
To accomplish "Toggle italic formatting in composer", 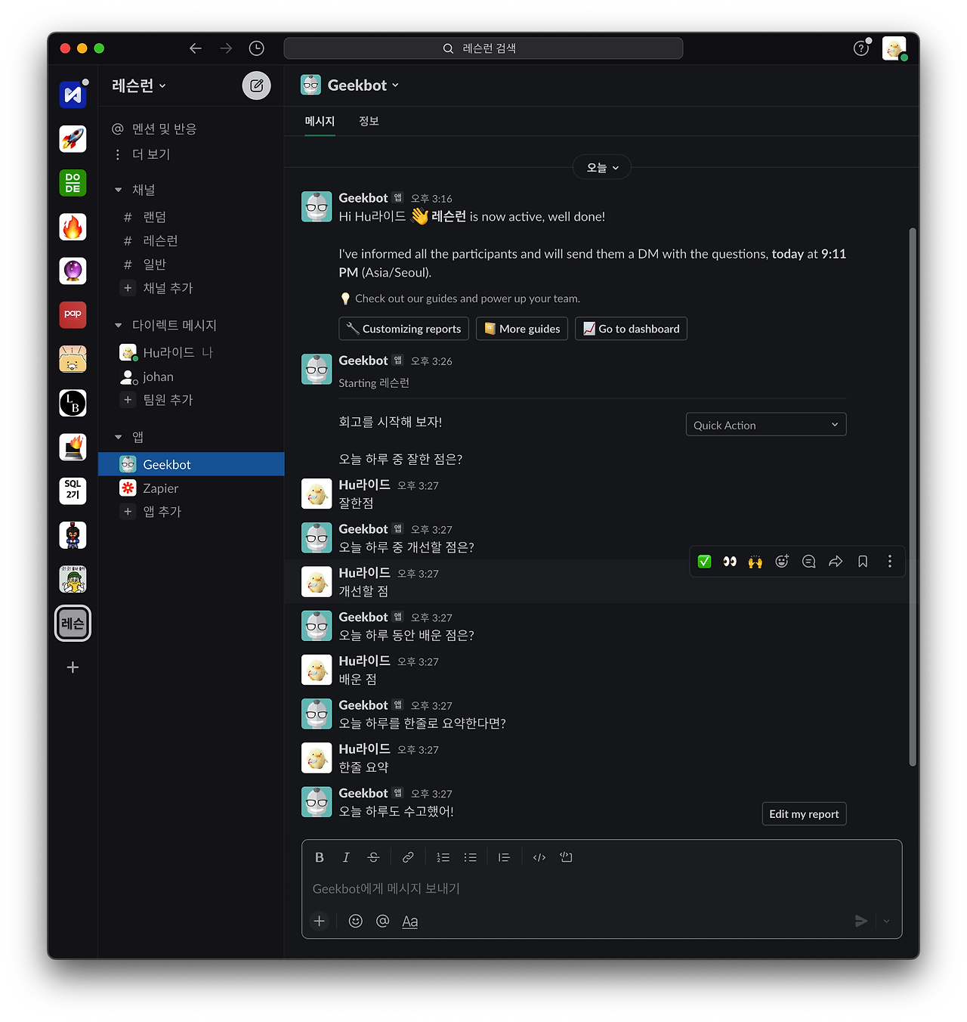I will 346,857.
